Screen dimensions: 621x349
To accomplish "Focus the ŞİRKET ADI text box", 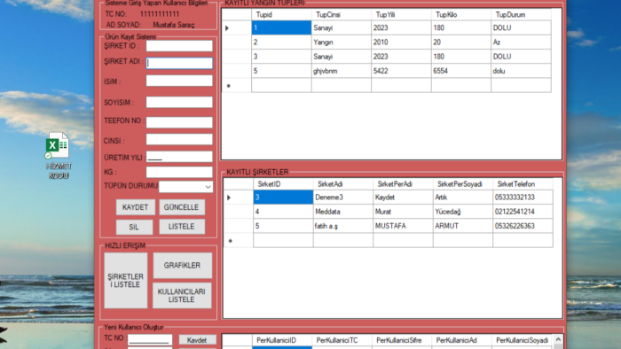I will (179, 63).
